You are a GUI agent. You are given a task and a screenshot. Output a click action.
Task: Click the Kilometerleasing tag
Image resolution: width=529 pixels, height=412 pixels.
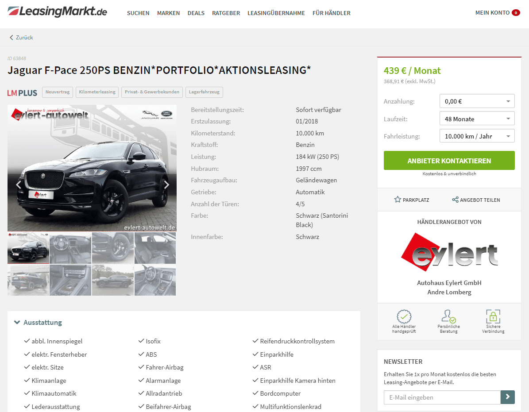point(97,92)
